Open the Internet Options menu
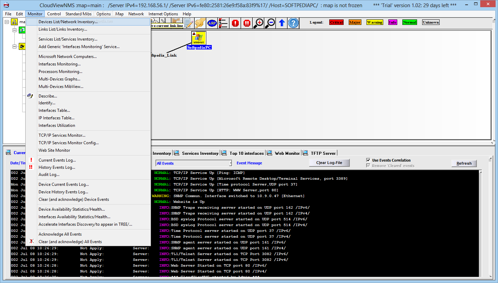 [163, 14]
